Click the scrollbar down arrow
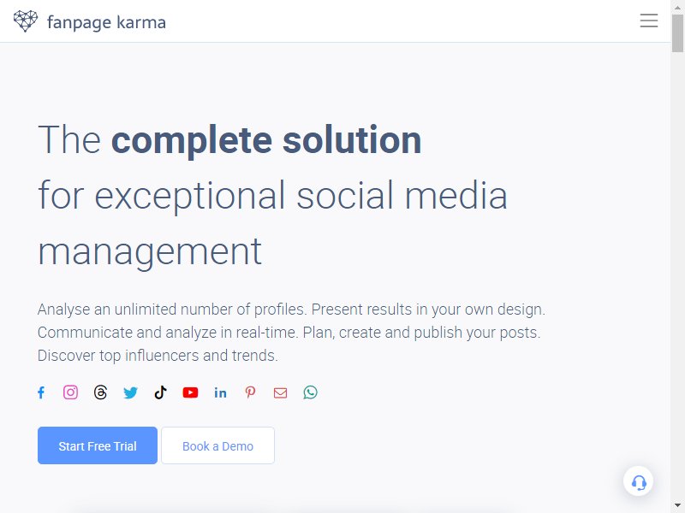Screen dimensions: 685x513 tap(677, 506)
